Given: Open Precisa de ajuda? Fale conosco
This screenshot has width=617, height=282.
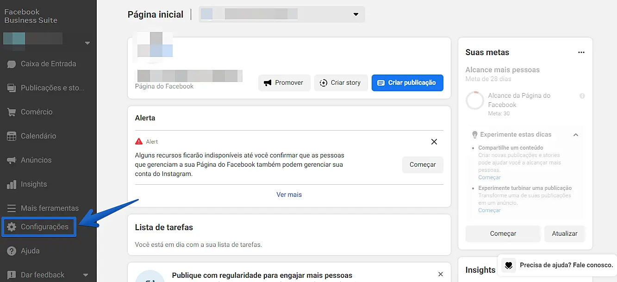Looking at the screenshot, I should (557, 265).
